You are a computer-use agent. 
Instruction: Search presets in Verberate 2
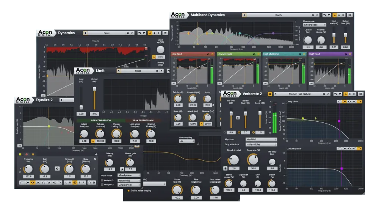point(324,94)
